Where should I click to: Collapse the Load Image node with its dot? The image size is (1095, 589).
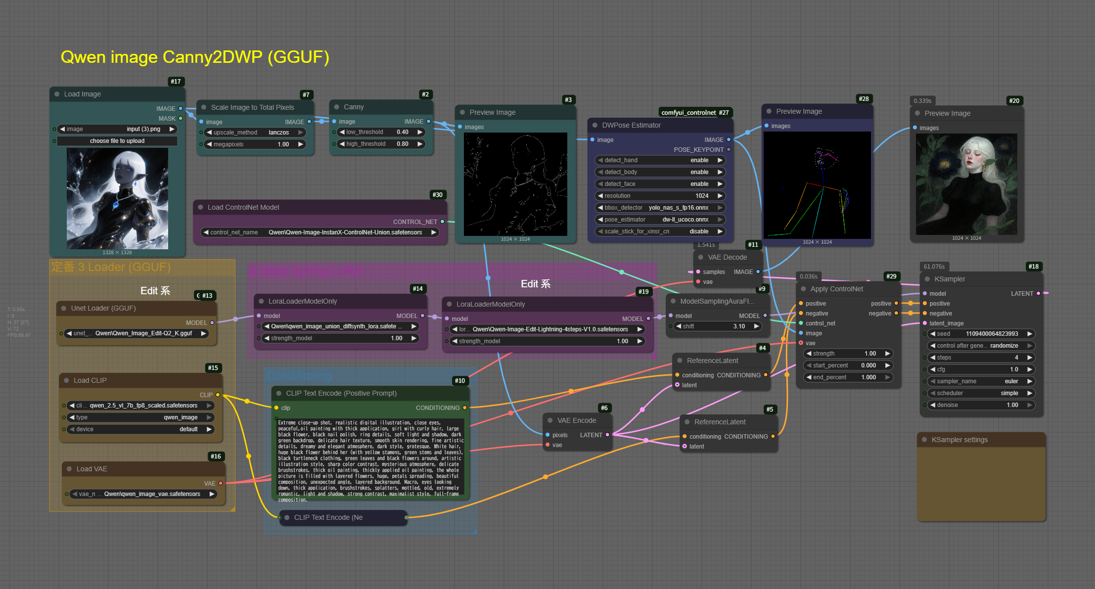click(57, 94)
